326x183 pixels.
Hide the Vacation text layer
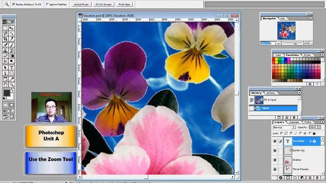[x=275, y=141]
